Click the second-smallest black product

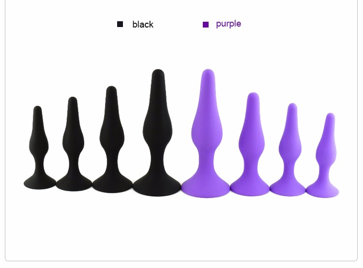pos(74,144)
